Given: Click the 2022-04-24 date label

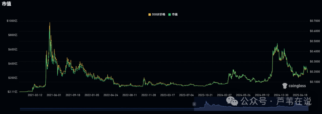Looking at the screenshot, I should (x=111, y=95).
